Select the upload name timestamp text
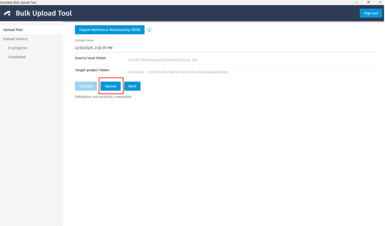The height and width of the screenshot is (226, 385). [x=93, y=48]
